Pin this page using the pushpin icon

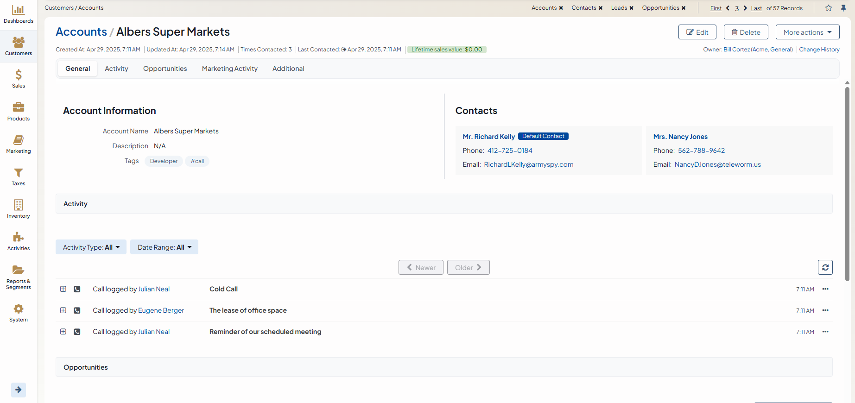[x=843, y=8]
